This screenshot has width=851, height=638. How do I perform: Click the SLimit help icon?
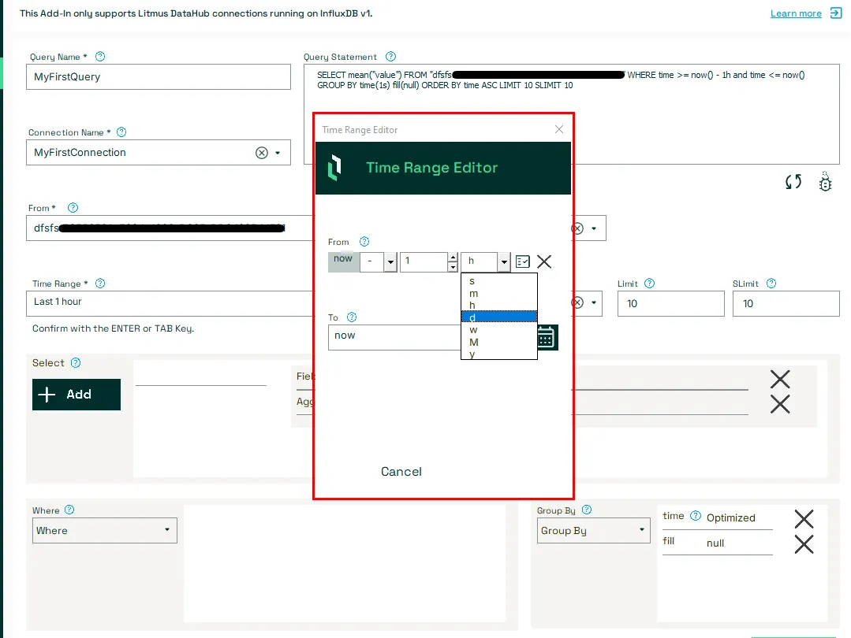[771, 284]
